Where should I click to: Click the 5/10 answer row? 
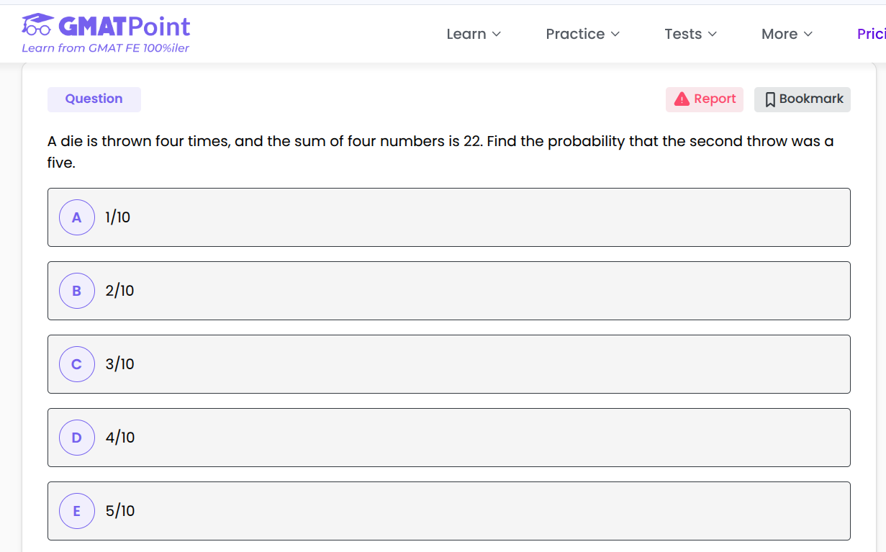[x=448, y=511]
